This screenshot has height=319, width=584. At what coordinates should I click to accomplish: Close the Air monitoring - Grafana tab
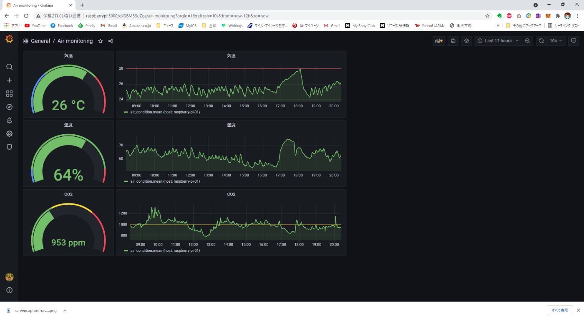[x=70, y=5]
